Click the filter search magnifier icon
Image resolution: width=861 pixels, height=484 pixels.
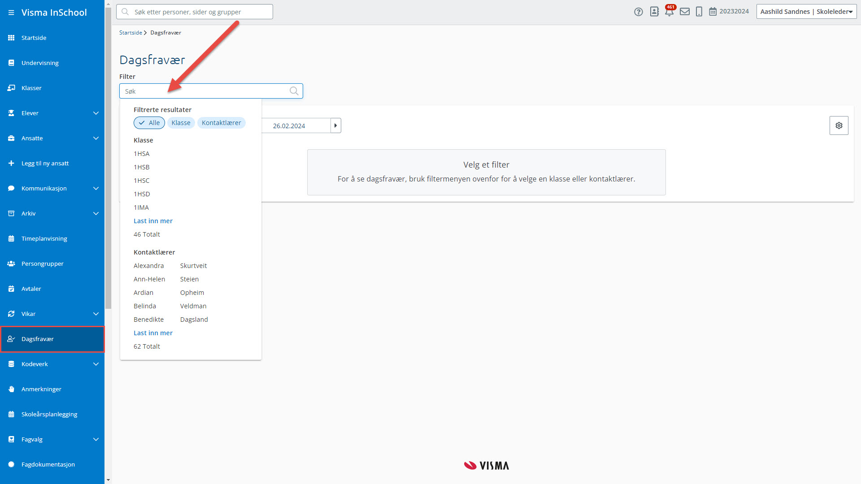coord(294,91)
